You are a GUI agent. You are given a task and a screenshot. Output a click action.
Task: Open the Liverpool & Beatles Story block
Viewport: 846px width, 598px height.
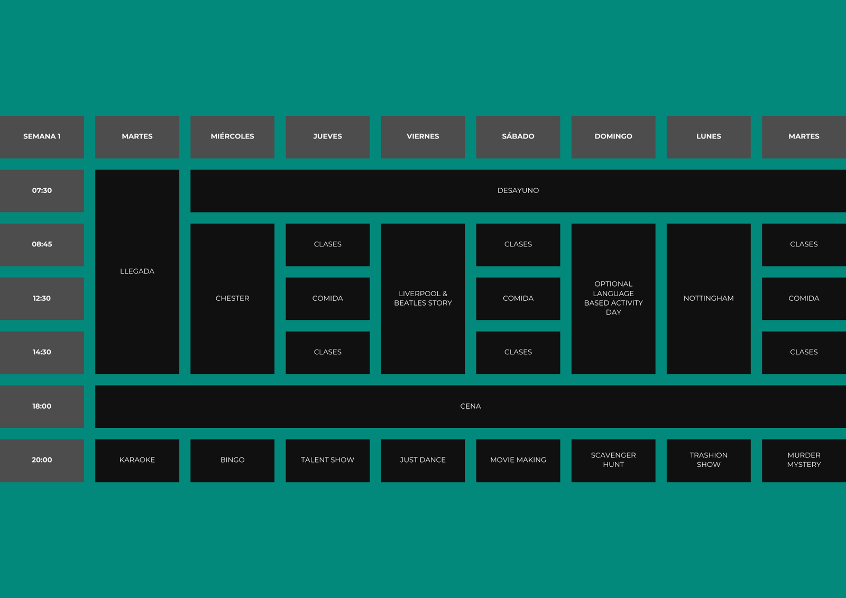[422, 298]
